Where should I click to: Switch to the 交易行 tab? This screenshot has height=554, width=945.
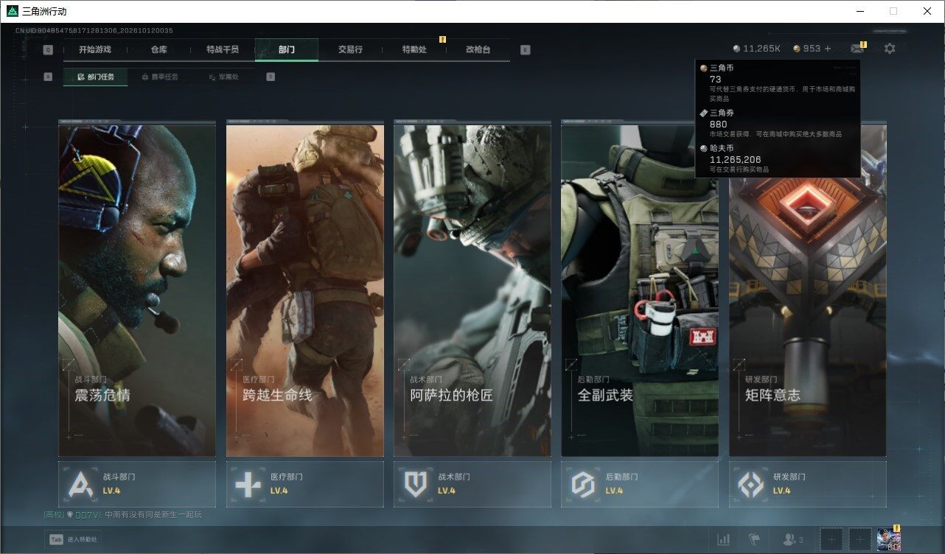tap(350, 50)
